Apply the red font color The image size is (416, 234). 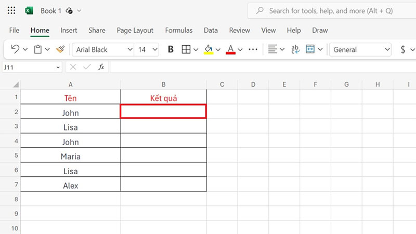tap(231, 49)
